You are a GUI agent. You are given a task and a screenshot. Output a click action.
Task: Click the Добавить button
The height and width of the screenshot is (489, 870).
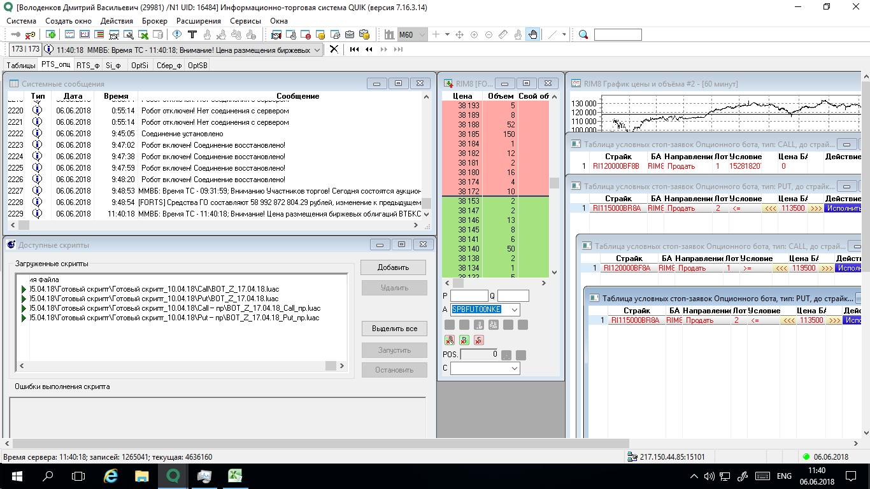click(393, 267)
